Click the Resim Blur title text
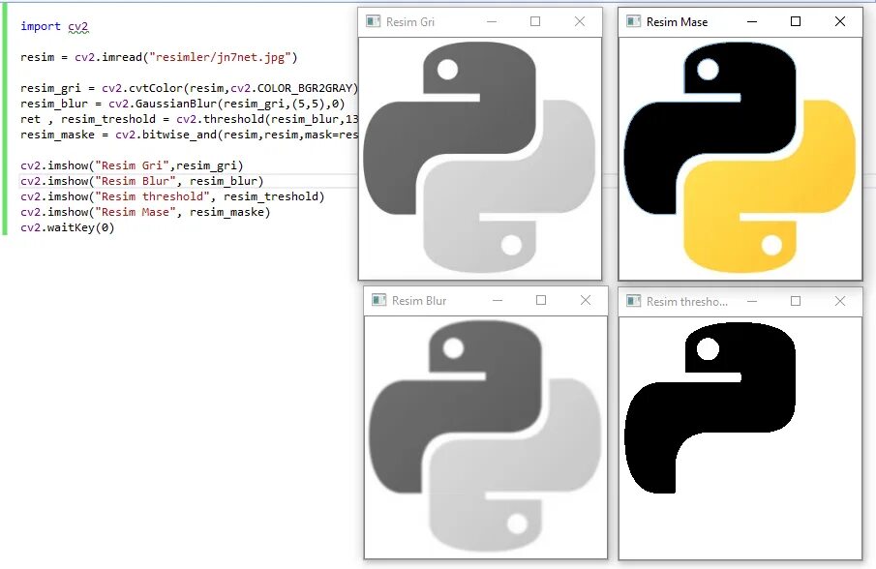Image resolution: width=876 pixels, height=569 pixels. (x=419, y=301)
